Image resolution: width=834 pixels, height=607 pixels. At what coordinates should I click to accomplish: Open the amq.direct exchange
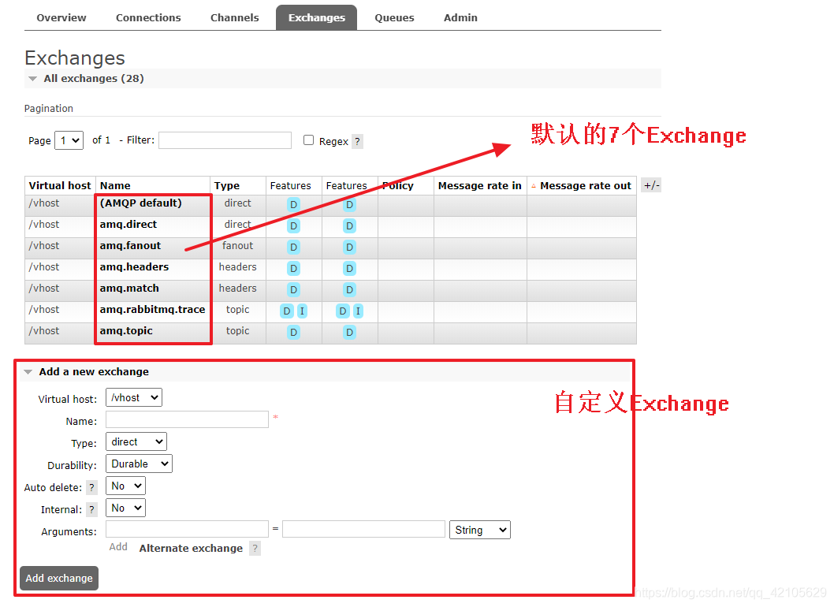pos(128,225)
